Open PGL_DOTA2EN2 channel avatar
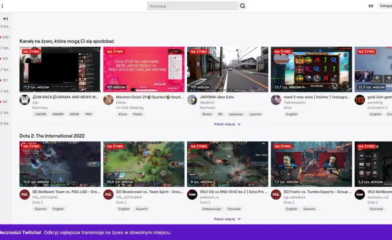392x240 pixels. [x=24, y=195]
